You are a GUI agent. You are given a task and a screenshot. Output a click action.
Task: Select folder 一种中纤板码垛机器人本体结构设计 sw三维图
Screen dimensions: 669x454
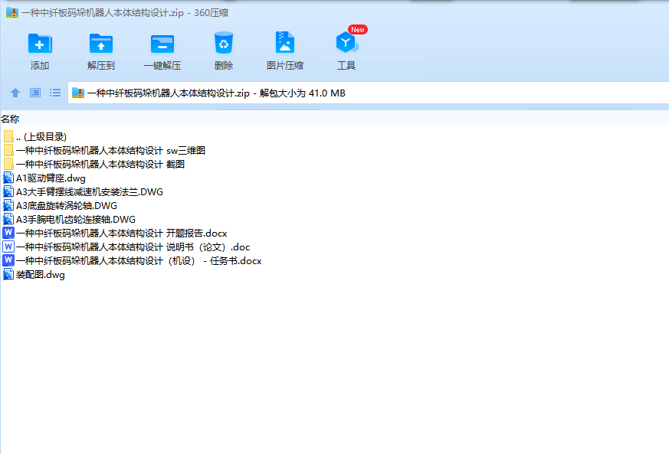coord(104,151)
